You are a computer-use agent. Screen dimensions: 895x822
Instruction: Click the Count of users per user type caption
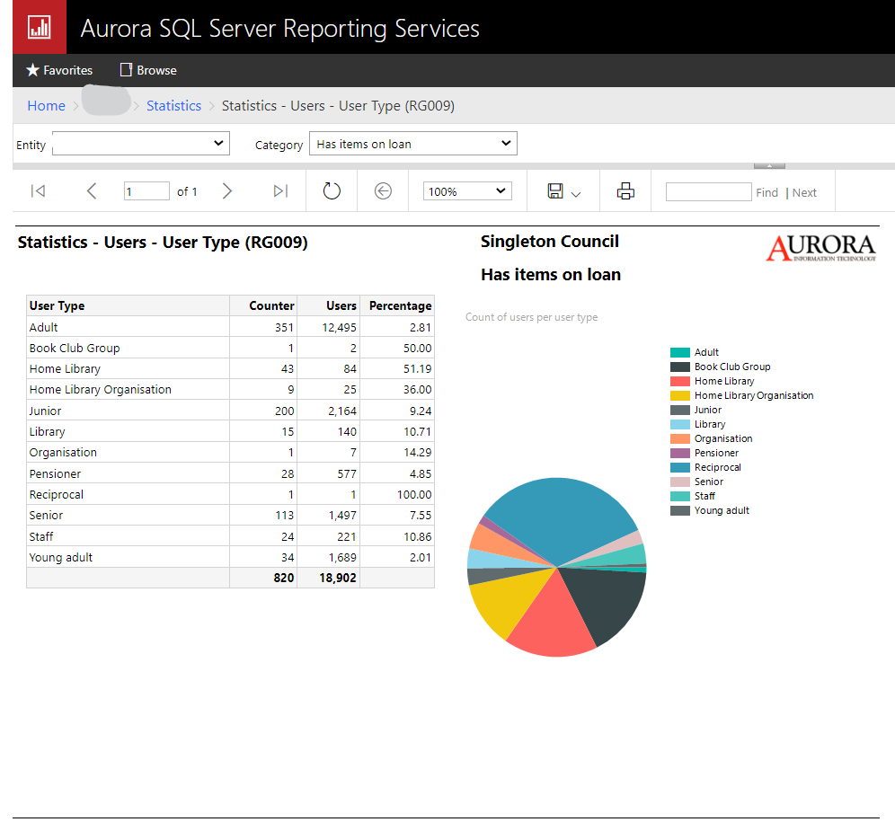[531, 317]
